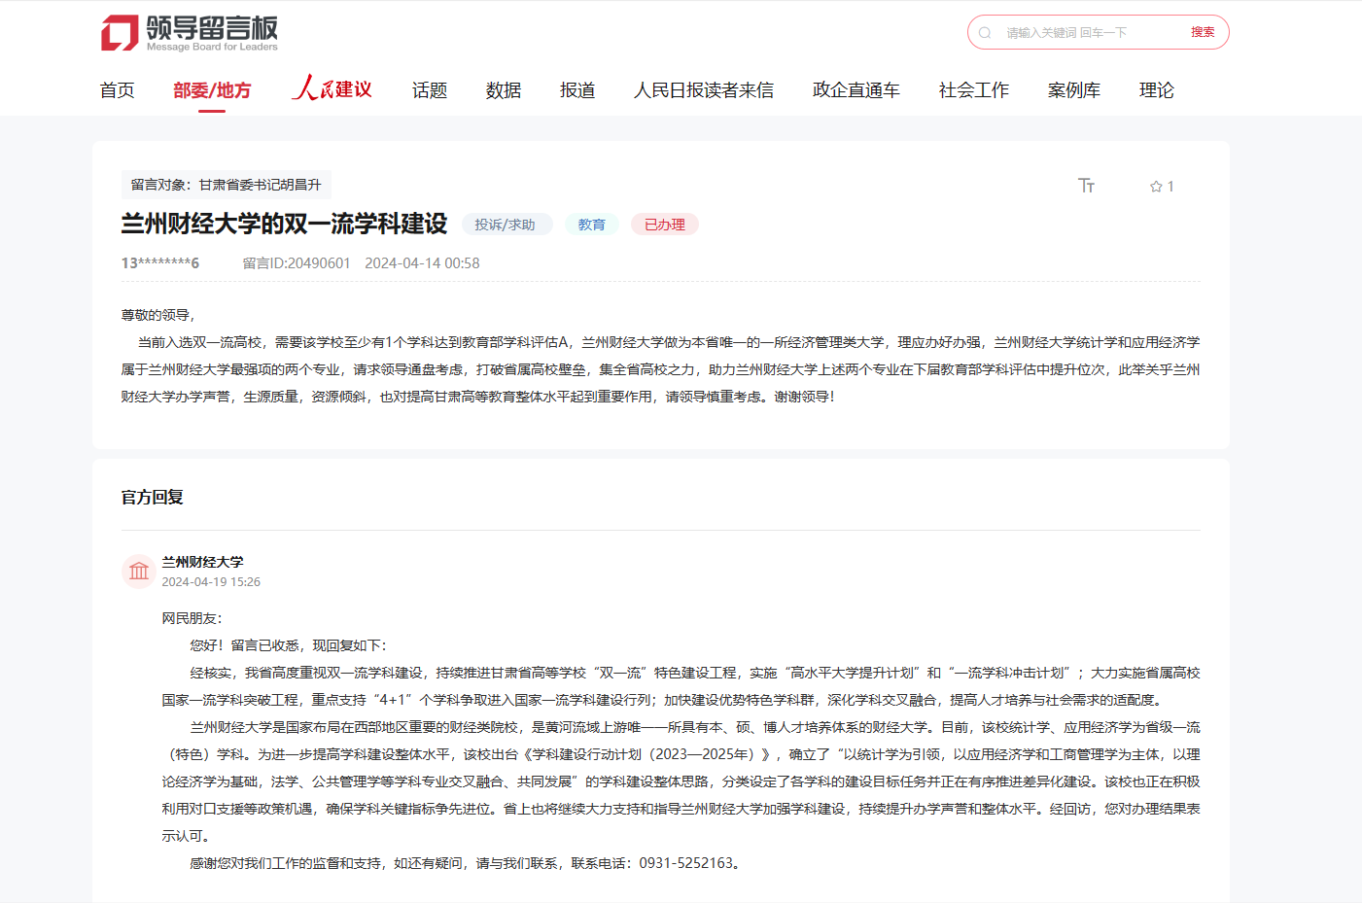The width and height of the screenshot is (1362, 903).
Task: Click the post timestamp 2024-04-14 00:58
Action: (422, 263)
